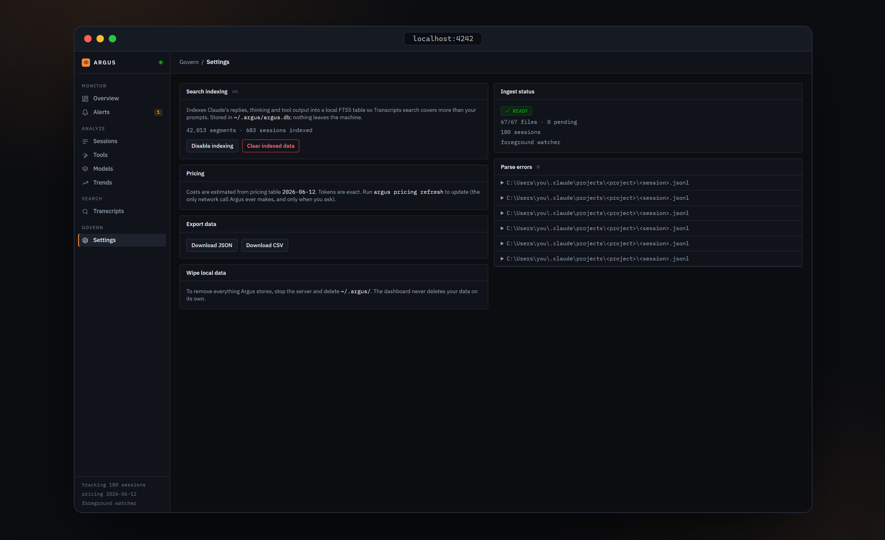
Task: Click the READY status badge
Action: [516, 111]
